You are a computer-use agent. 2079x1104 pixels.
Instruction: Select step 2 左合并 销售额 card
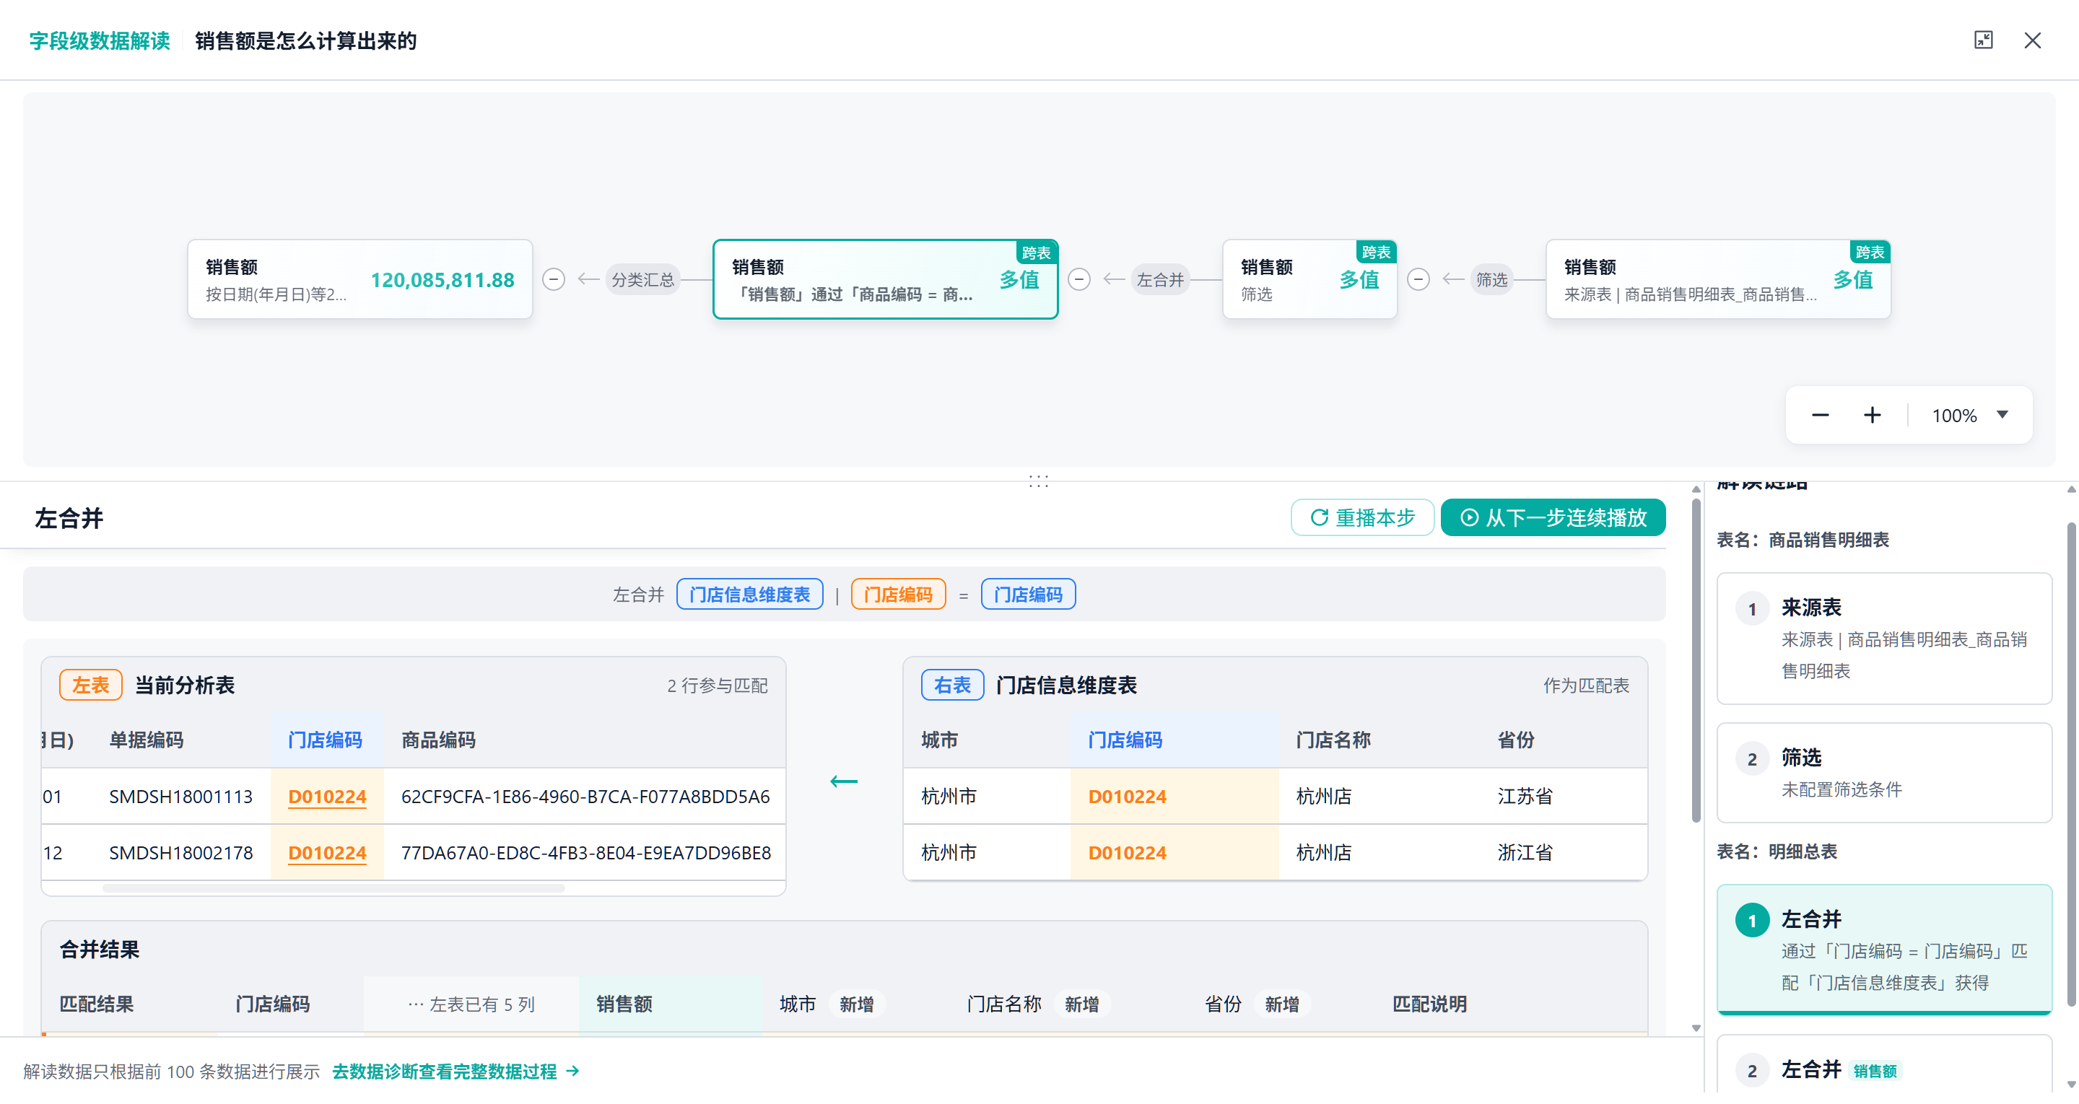[1883, 1065]
